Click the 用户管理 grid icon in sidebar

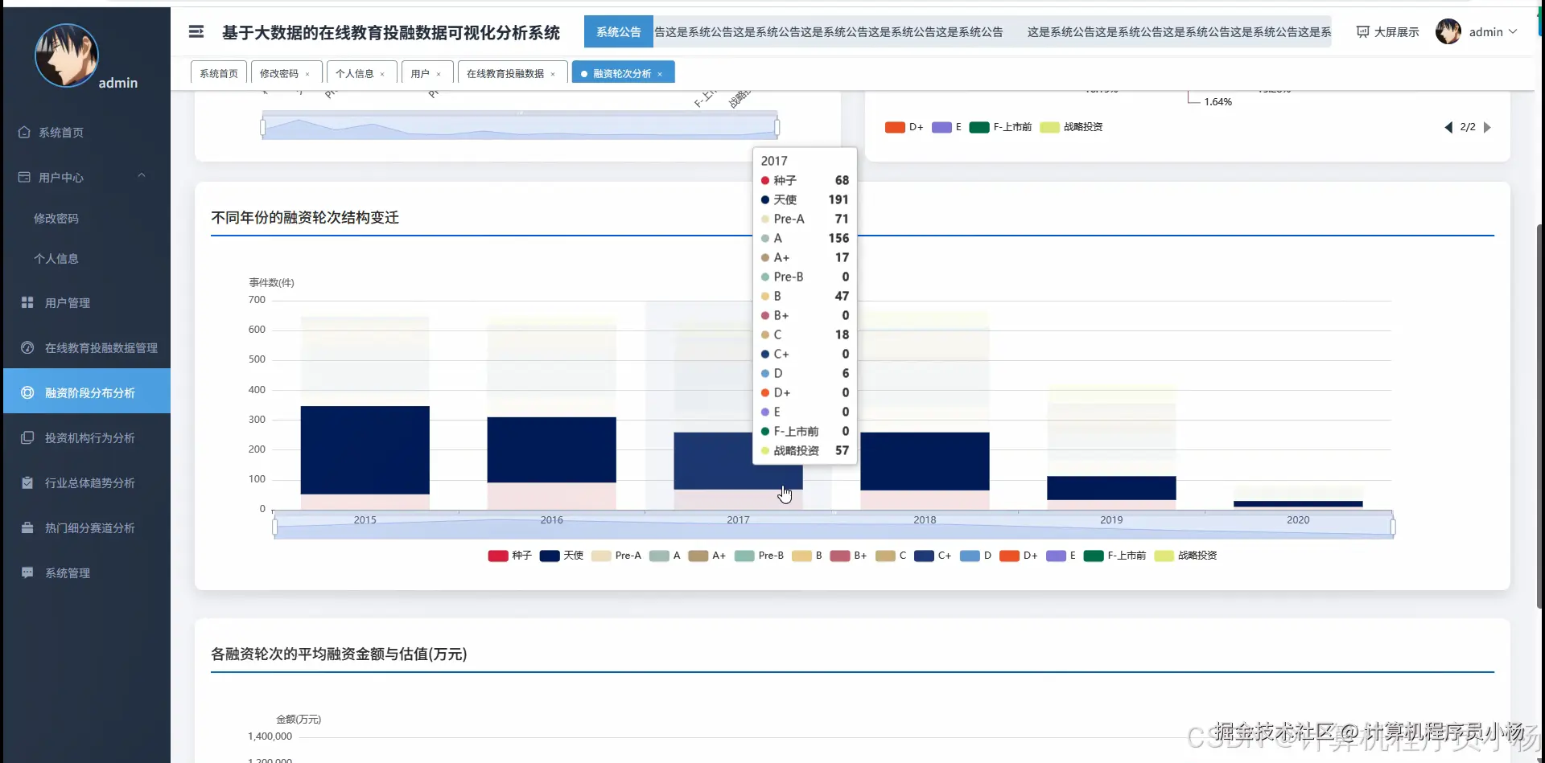pyautogui.click(x=27, y=303)
